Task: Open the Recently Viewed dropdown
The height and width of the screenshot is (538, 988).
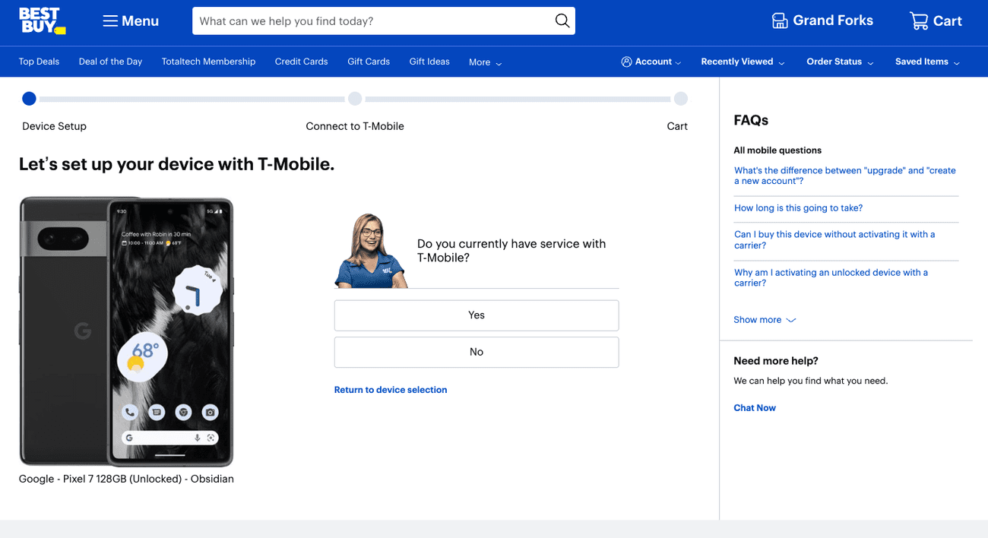Action: pos(742,62)
